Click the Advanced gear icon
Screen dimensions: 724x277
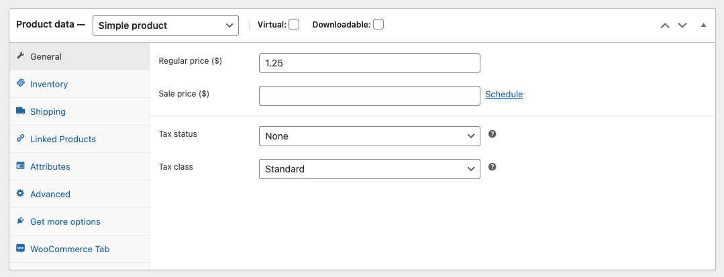click(x=20, y=193)
